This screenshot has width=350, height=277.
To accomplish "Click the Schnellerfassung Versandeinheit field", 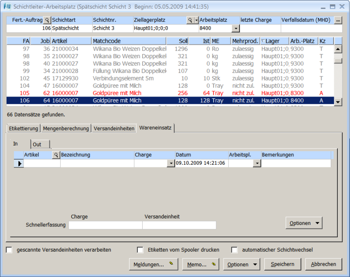I will click(179, 225).
